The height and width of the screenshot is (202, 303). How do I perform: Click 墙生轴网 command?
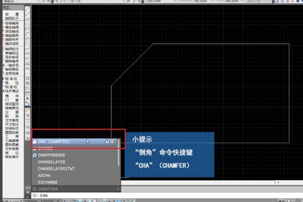[12, 27]
